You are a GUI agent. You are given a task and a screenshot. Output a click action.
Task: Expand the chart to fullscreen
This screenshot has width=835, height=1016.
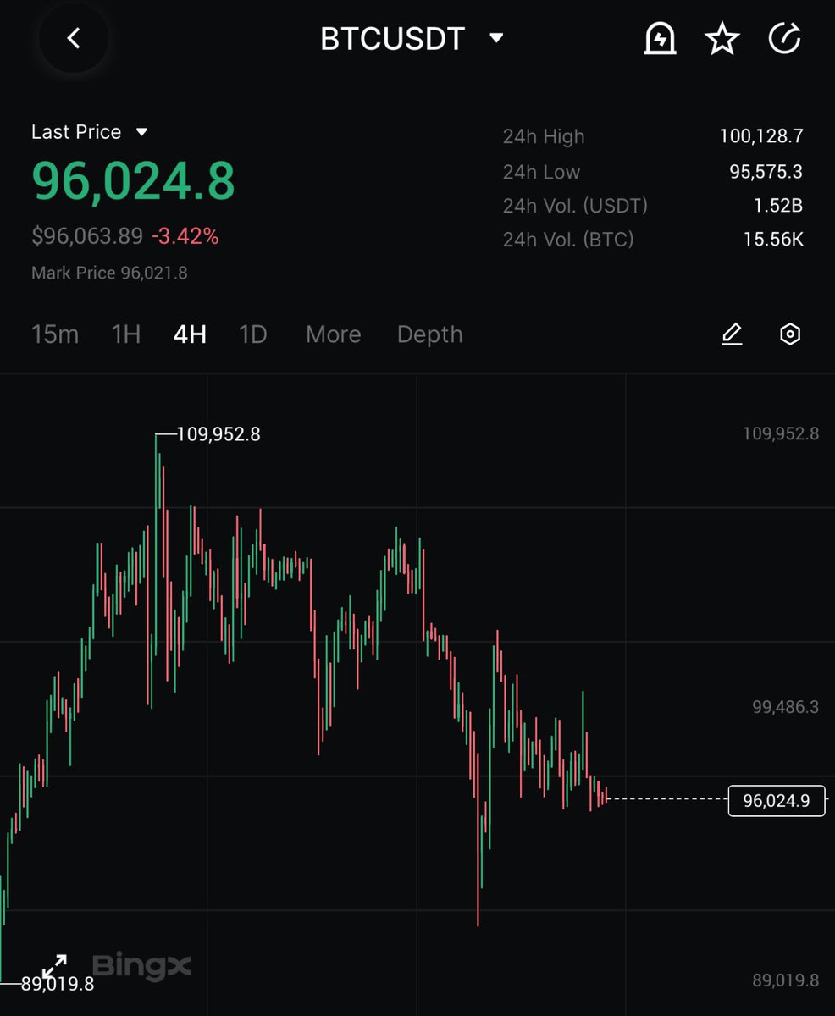[55, 964]
